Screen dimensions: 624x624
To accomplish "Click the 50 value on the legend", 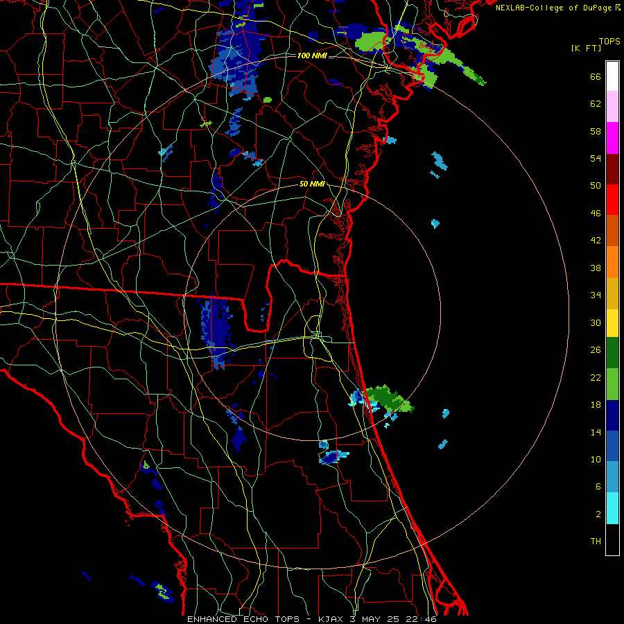I will click(596, 186).
